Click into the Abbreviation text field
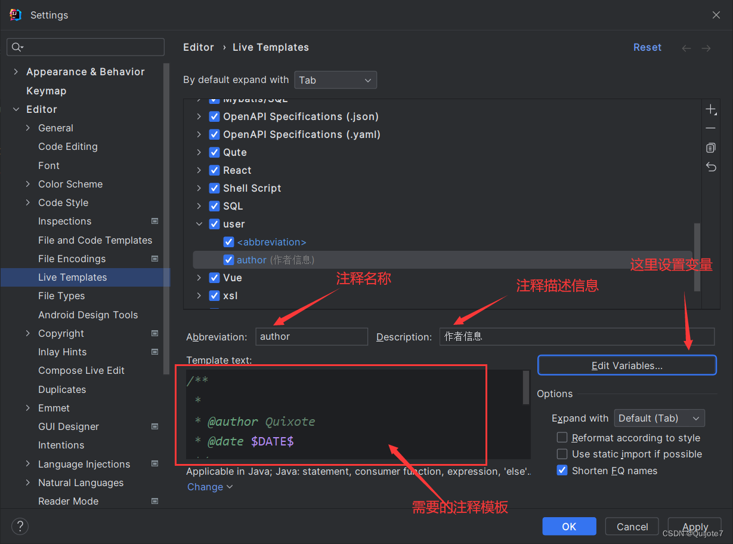 (312, 337)
